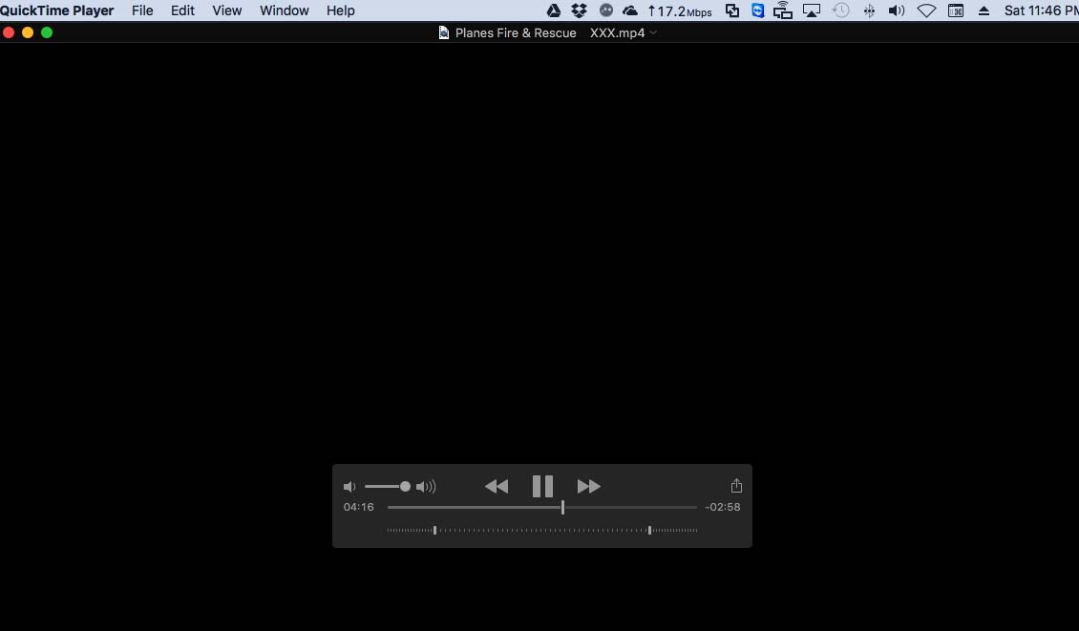Expand the title dropdown chevron next to XXX.mp4
1079x631 pixels.
point(653,32)
